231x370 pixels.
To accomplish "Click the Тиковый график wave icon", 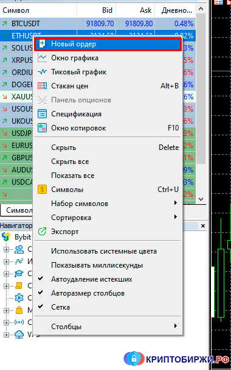I will (42, 72).
